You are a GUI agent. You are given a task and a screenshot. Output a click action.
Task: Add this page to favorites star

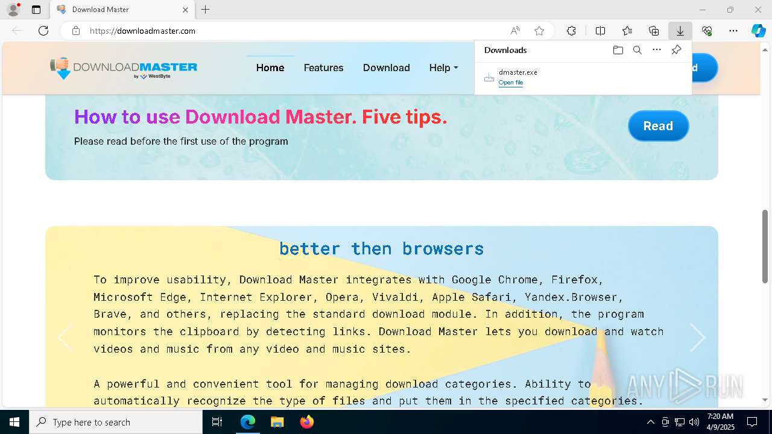coord(539,31)
